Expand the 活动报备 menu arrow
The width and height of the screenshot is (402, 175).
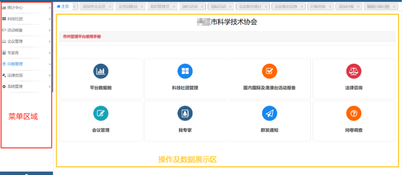[x=50, y=30]
